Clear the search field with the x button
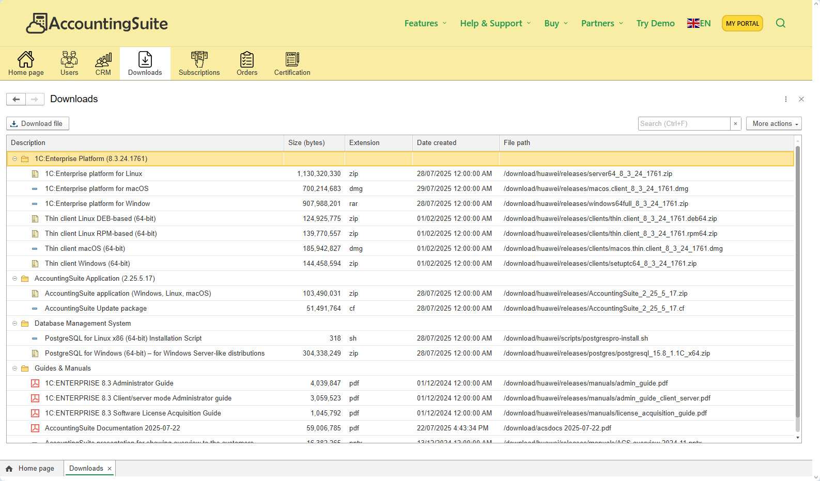This screenshot has width=820, height=481. [736, 124]
